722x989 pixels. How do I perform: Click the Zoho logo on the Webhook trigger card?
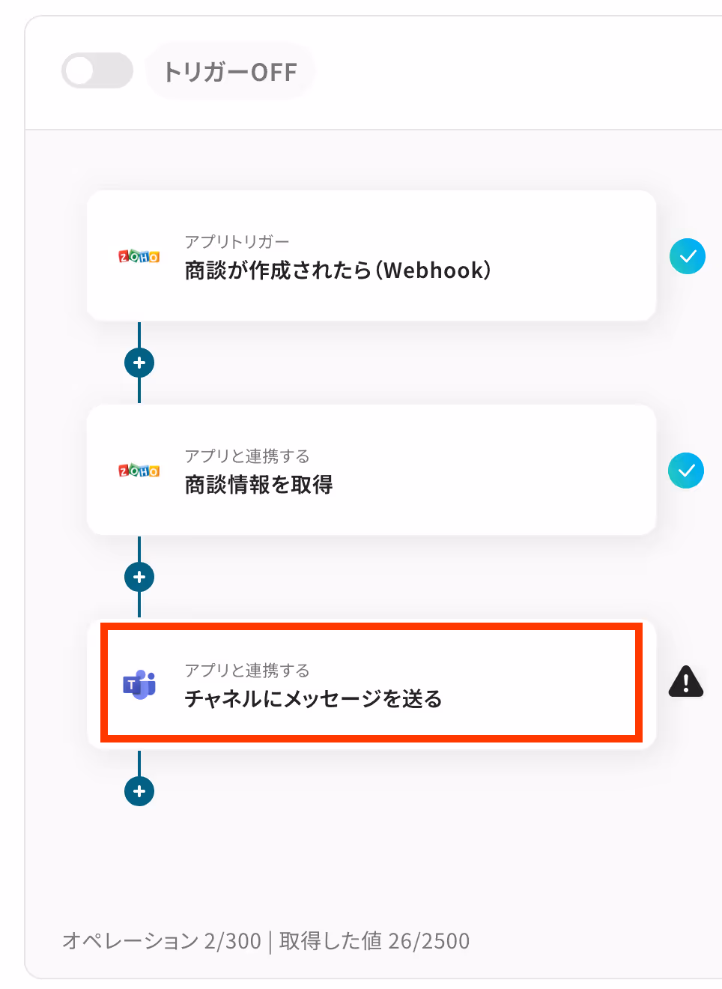[139, 256]
